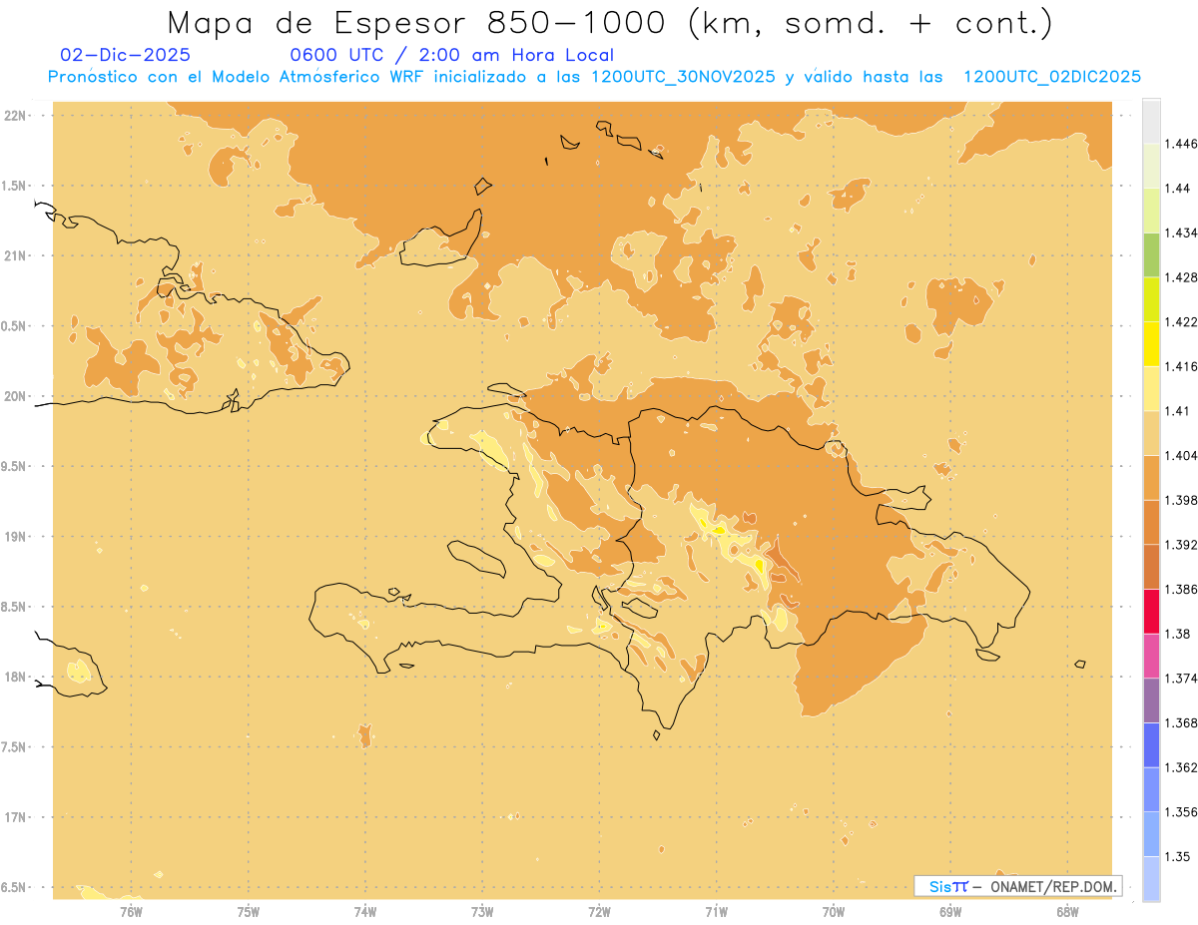1198x925 pixels.
Task: Click the pink colorbar segment
Action: tap(1151, 656)
